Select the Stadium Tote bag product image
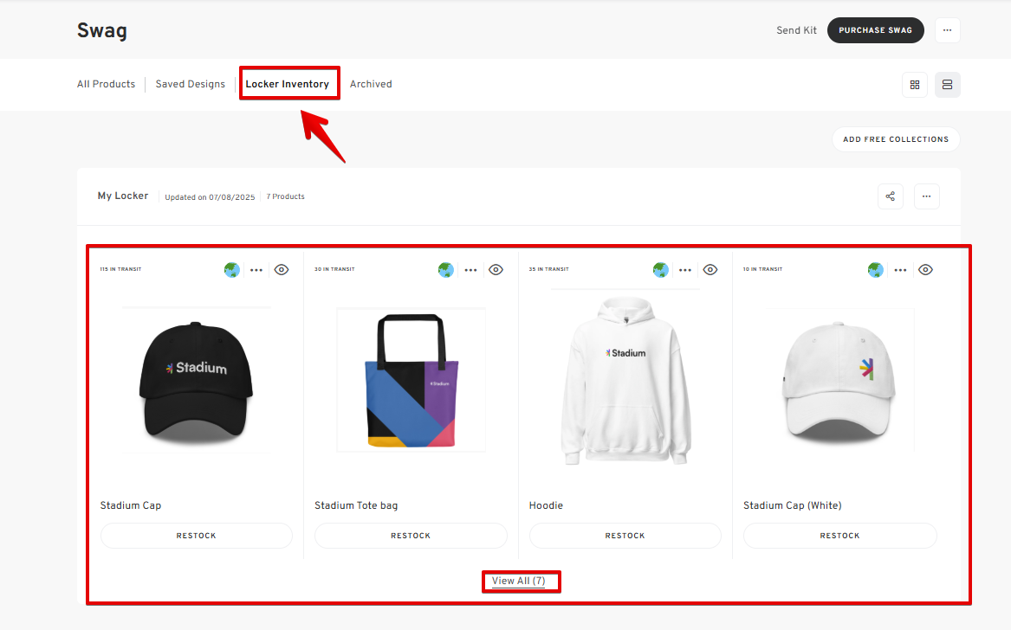The image size is (1011, 630). [x=411, y=380]
